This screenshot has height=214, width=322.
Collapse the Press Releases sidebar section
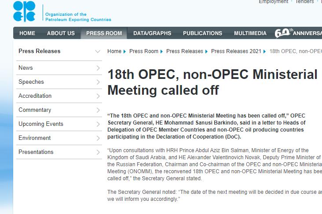98,51
